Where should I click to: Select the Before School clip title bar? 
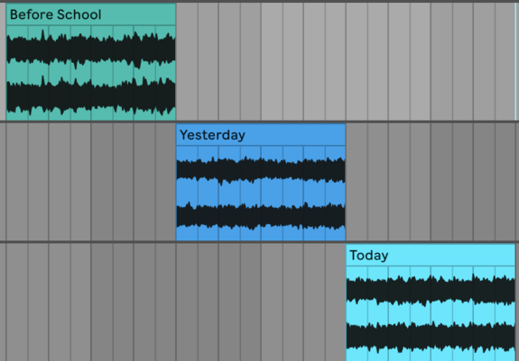[90, 14]
